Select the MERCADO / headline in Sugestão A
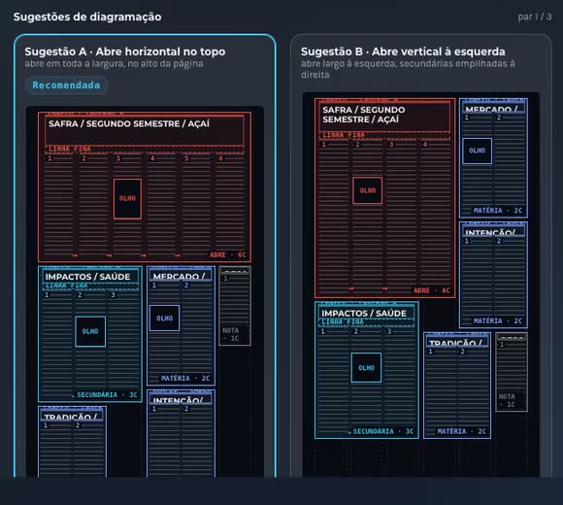 (x=179, y=276)
